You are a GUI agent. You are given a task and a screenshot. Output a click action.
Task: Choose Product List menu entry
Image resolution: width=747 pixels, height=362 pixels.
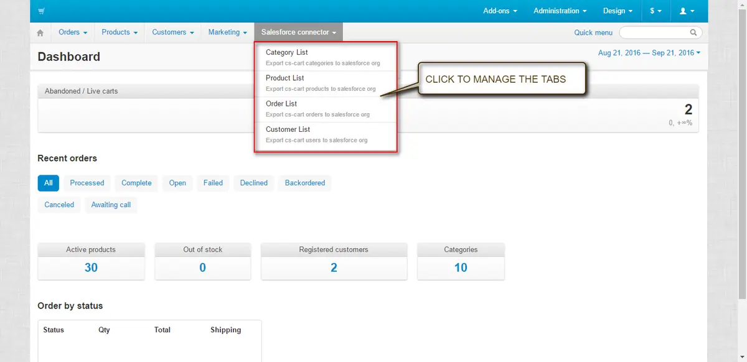[285, 78]
